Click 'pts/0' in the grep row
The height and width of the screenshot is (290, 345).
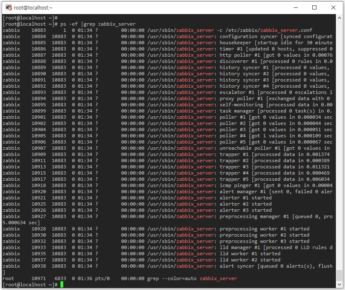click(102, 278)
